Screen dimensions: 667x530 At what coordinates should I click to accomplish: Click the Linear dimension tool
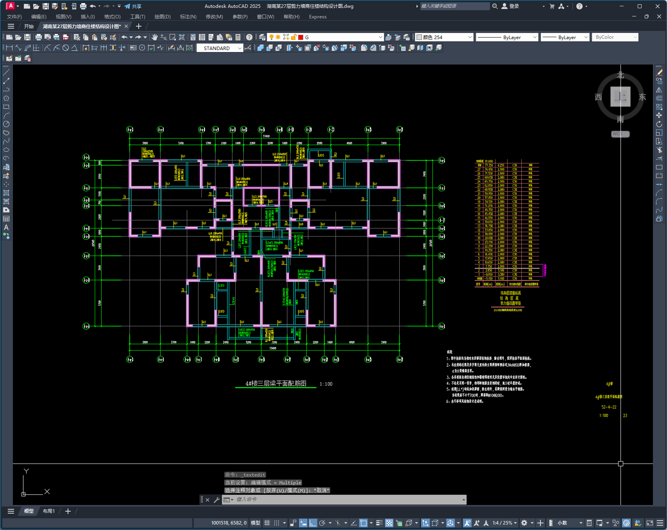(x=9, y=48)
